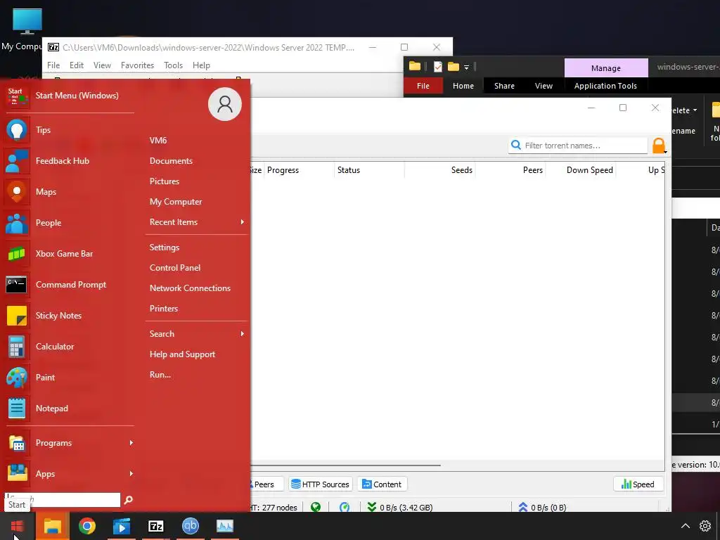This screenshot has width=720, height=540.
Task: Open the People app icon
Action: 17,223
